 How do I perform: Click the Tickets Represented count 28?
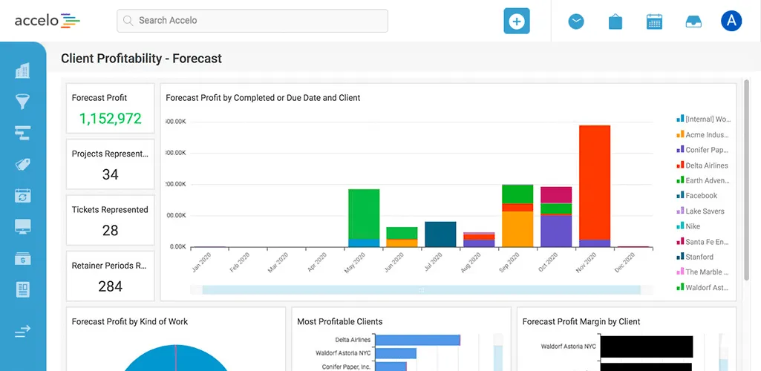pos(110,230)
